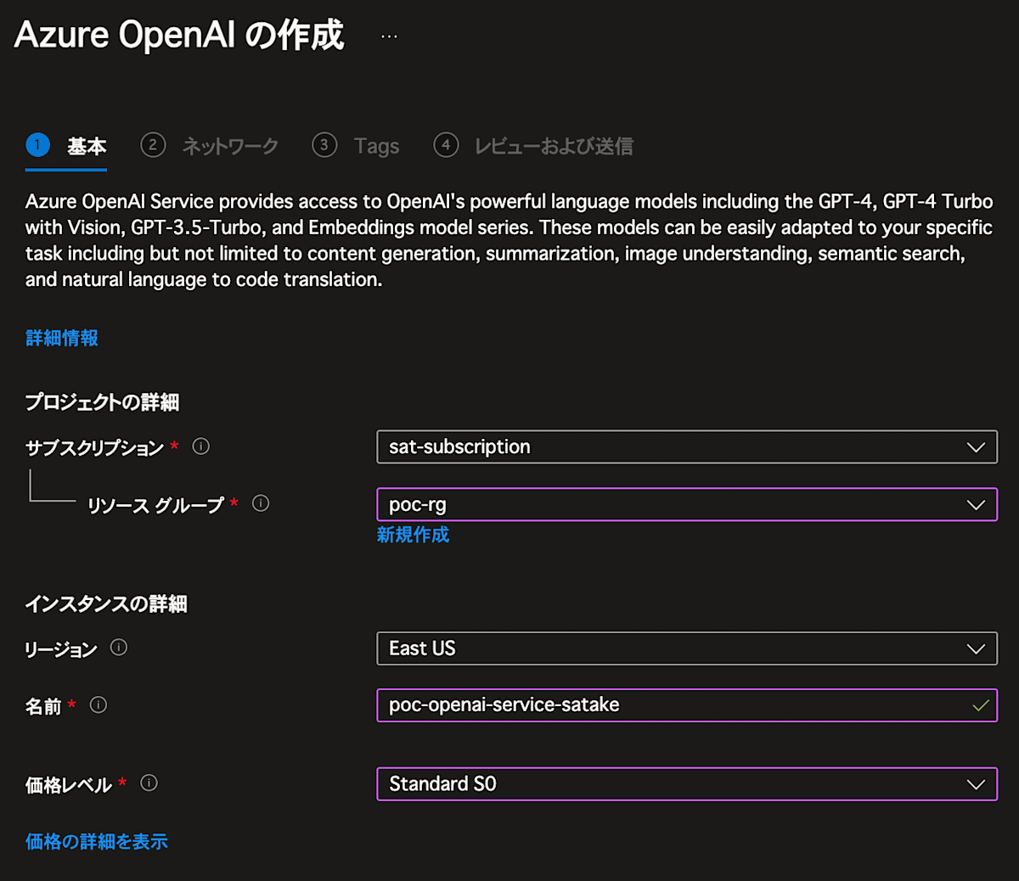Click the プロジェクトの詳細 section heading
This screenshot has width=1019, height=881.
click(x=102, y=402)
